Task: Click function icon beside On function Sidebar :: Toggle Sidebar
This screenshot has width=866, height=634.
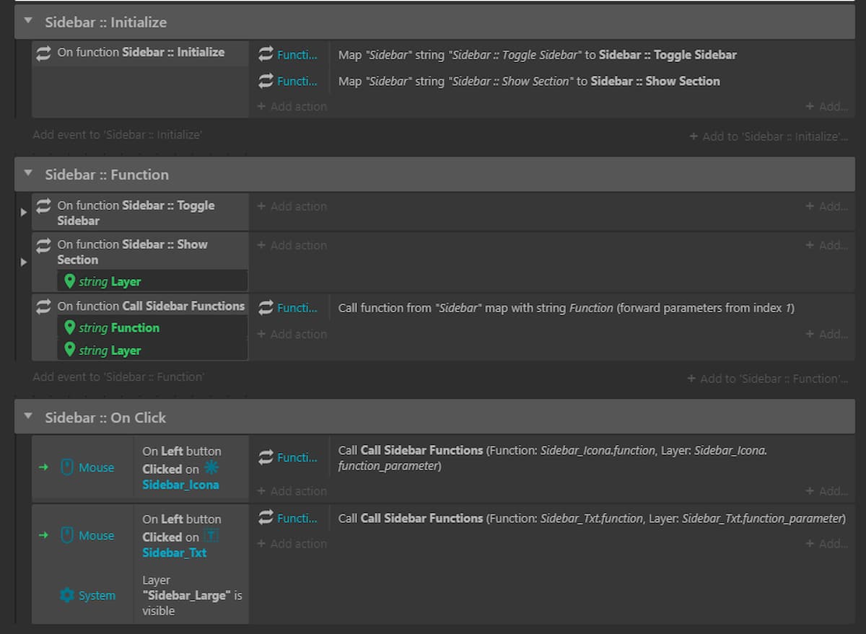Action: (44, 206)
